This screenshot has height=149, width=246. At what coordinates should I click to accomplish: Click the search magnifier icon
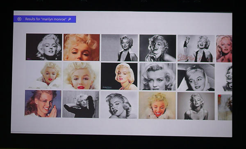[x=70, y=19]
